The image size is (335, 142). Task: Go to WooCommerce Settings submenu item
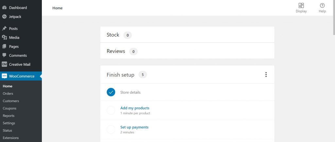tap(9, 123)
